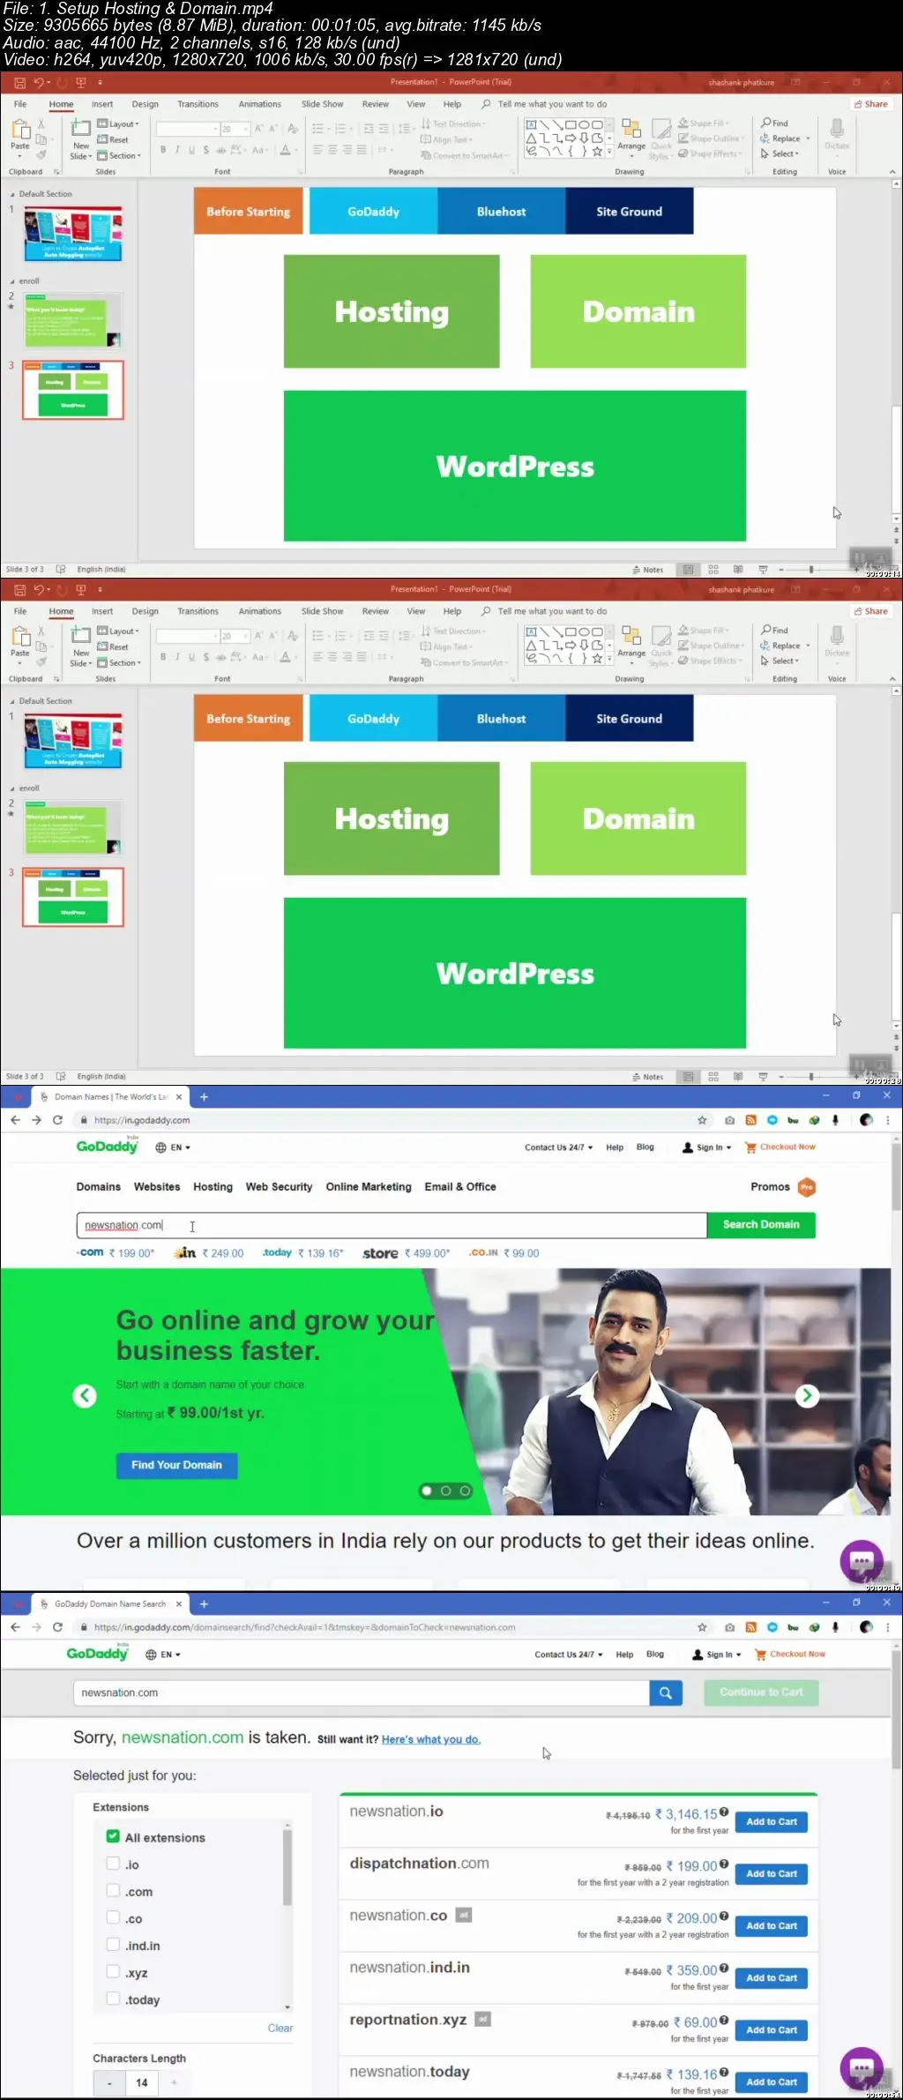
Task: Decrease Characters Length with the minus button
Action: 109,2083
